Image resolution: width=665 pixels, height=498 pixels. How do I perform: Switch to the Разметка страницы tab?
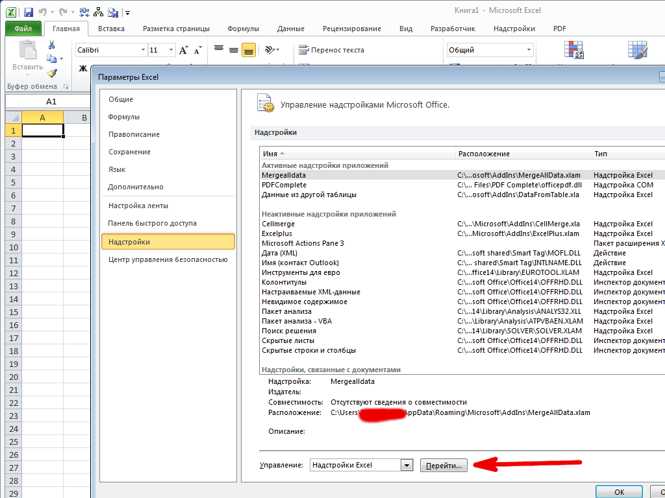(176, 29)
